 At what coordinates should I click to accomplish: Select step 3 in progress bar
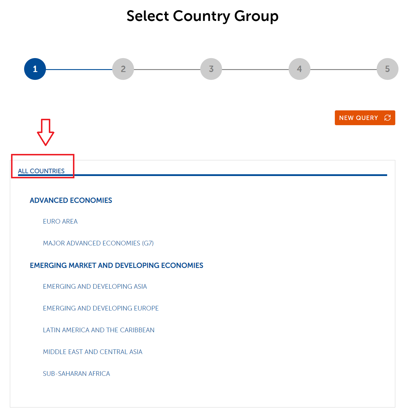coord(211,69)
